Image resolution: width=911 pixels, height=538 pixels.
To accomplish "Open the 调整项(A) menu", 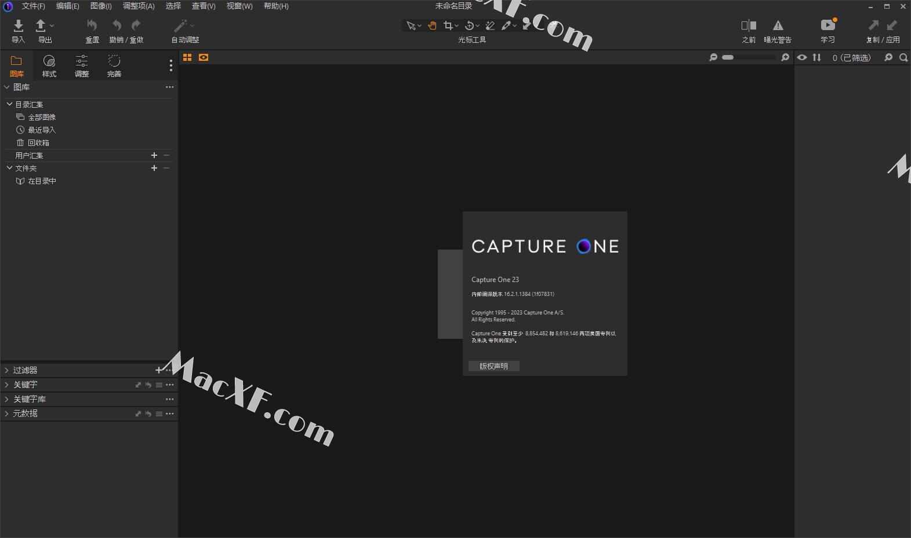I will click(x=139, y=6).
